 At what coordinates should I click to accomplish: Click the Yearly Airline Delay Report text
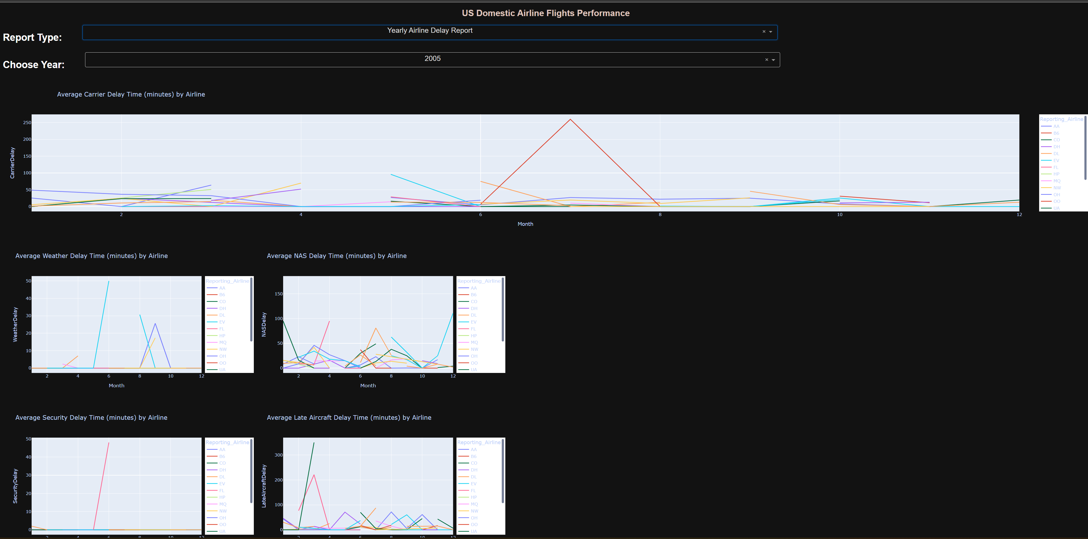tap(429, 30)
